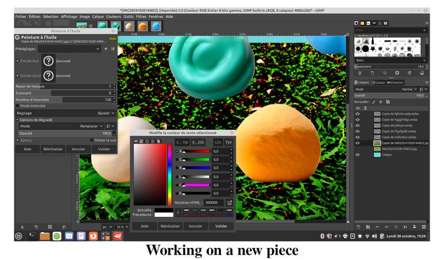The width and height of the screenshot is (444, 260).
Task: Click the Entrée Aux question-mark icon
Action: click(x=48, y=61)
